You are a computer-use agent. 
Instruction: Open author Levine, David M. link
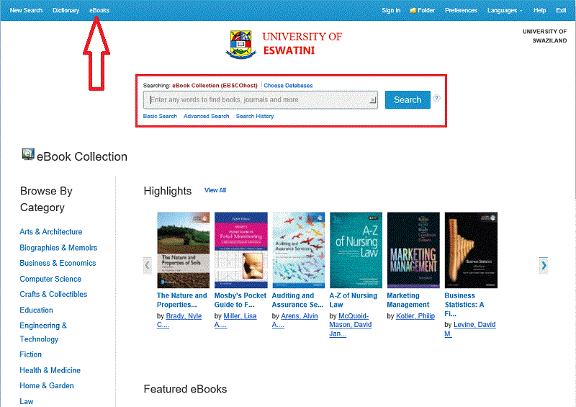coord(470,329)
